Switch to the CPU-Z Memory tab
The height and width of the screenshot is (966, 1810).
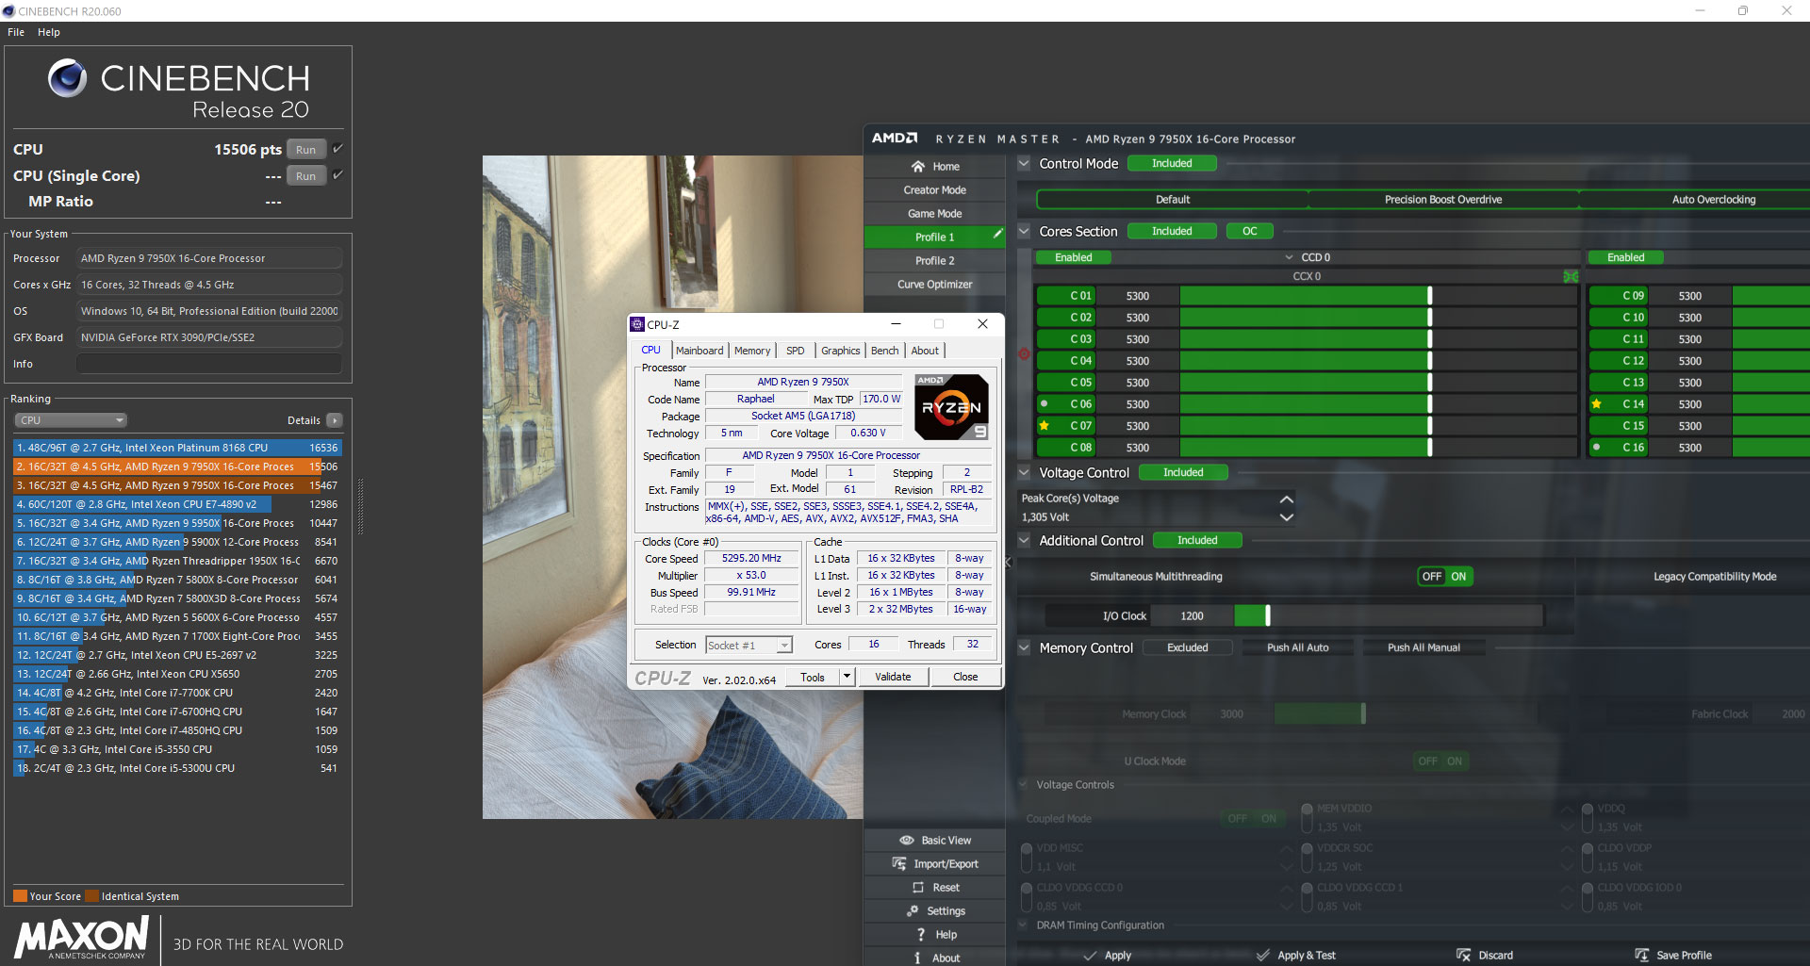pos(752,351)
